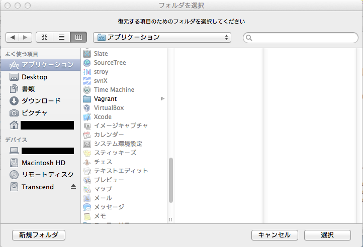Go forward to next folder
The height and width of the screenshot is (247, 363).
25,37
